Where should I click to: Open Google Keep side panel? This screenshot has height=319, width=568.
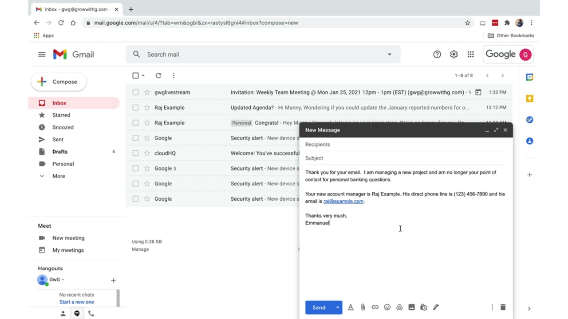point(529,98)
